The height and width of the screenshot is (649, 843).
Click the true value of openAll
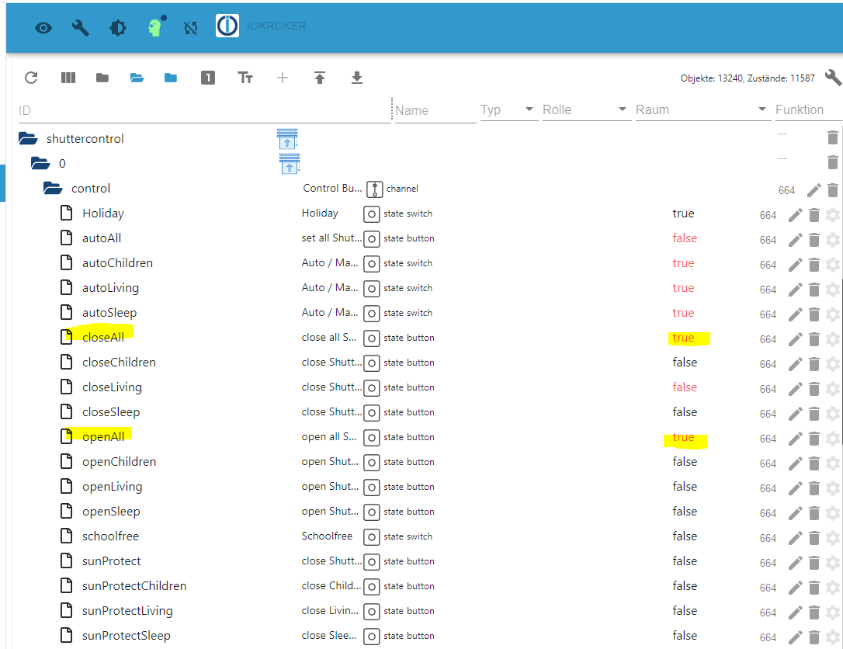pos(683,437)
